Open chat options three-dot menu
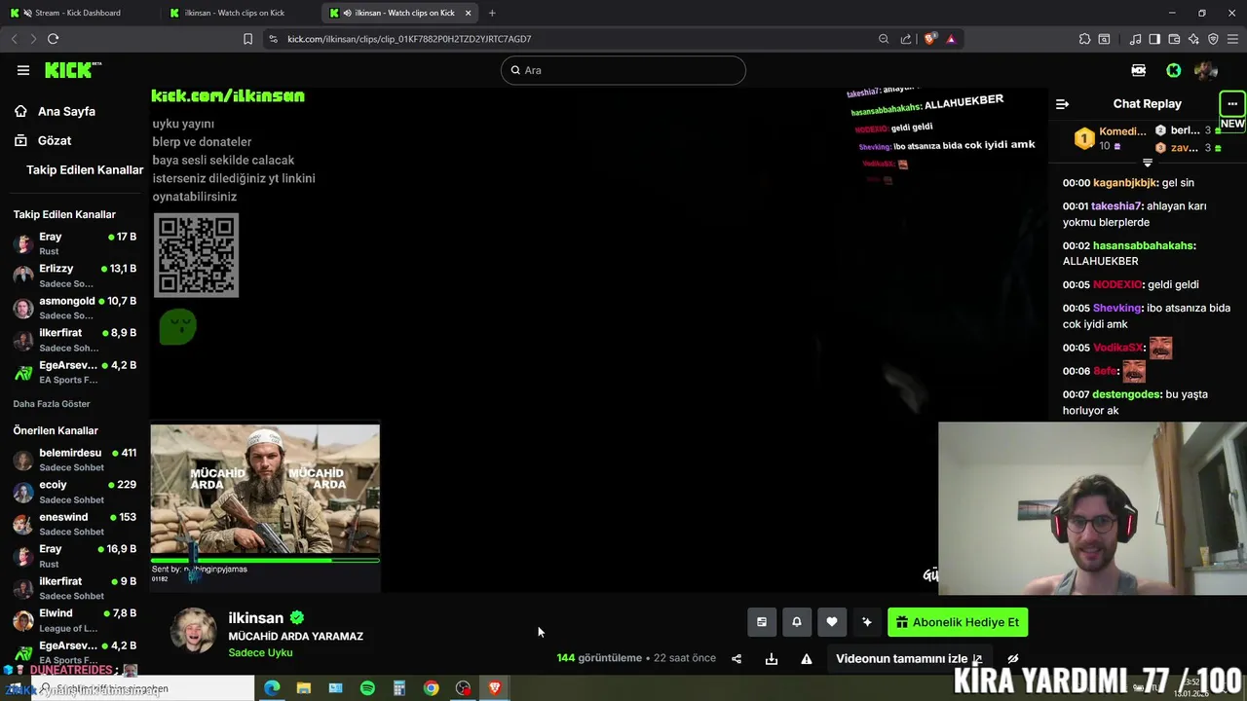This screenshot has height=701, width=1247. coord(1232,103)
